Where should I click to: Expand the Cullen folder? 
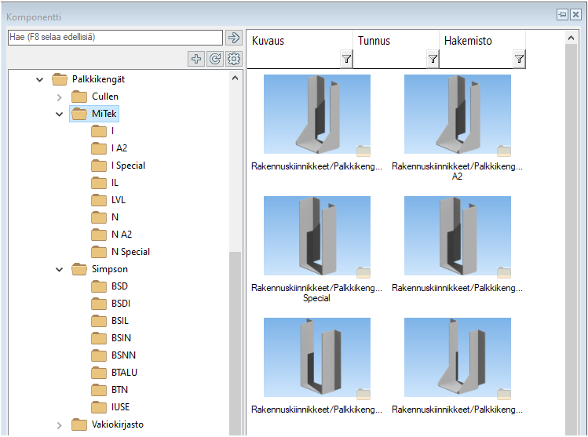pos(60,97)
